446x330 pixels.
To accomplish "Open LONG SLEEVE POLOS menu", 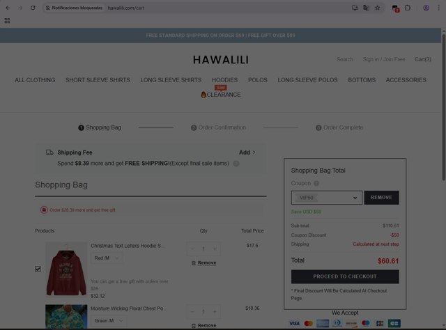I will pyautogui.click(x=307, y=80).
